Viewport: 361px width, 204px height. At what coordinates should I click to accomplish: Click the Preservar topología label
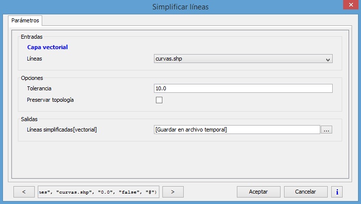click(50, 100)
